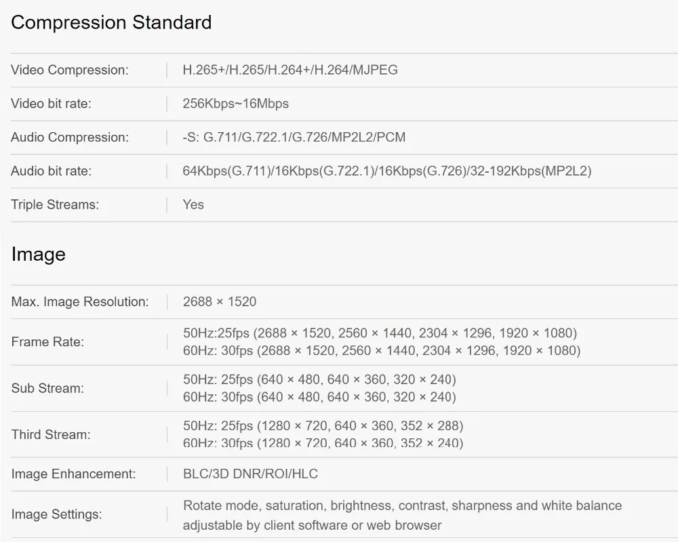The width and height of the screenshot is (678, 542).
Task: Click the Audio bit rate label
Action: click(51, 171)
